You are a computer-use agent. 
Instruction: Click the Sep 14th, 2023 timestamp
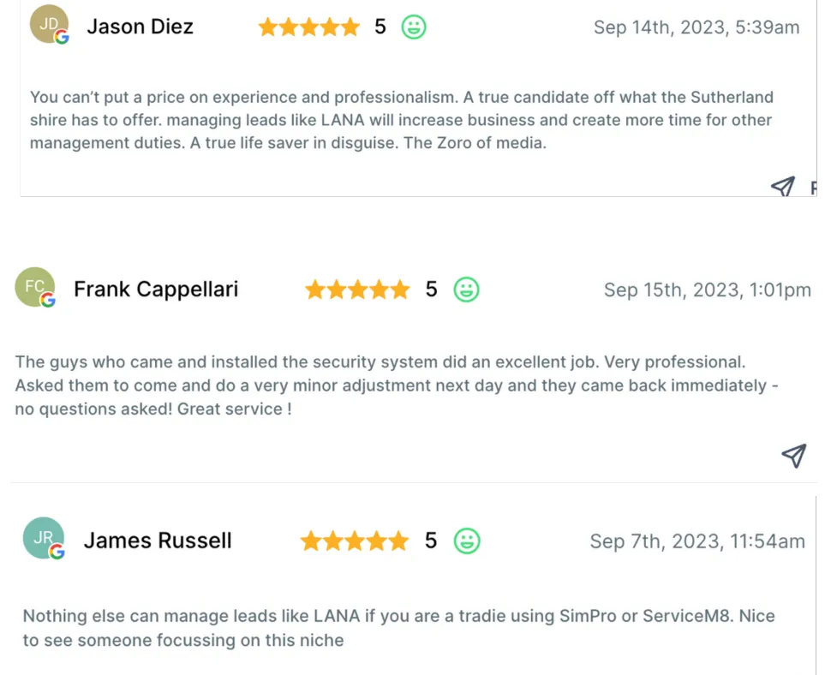[696, 27]
